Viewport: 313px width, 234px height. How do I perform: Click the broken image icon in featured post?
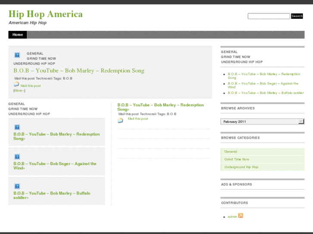tap(17, 55)
